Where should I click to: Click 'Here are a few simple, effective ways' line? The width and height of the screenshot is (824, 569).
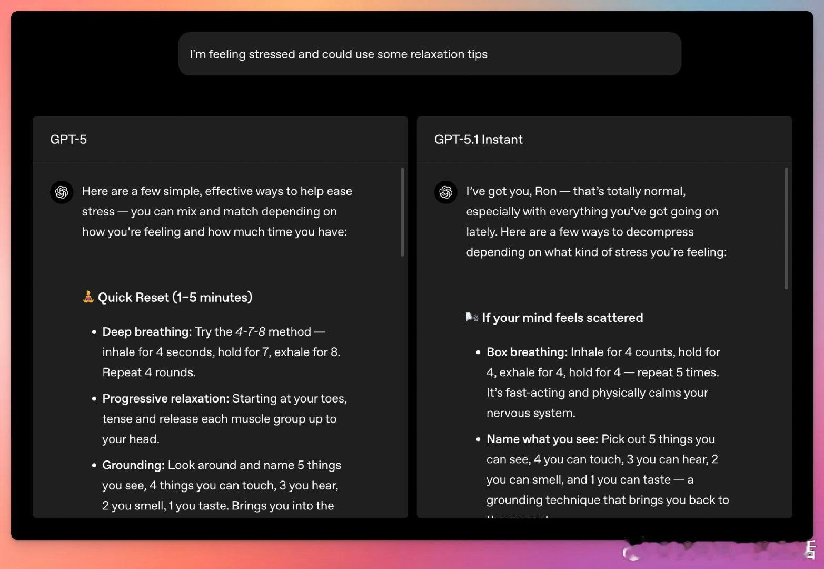pos(217,191)
